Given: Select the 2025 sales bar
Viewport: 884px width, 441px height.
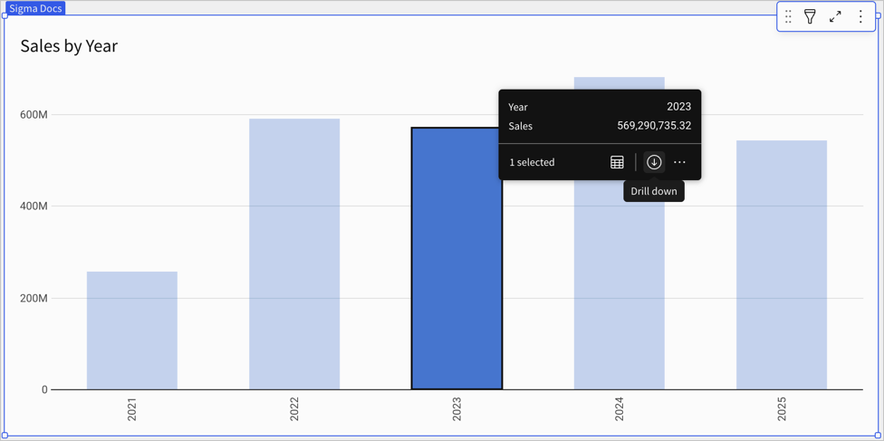Looking at the screenshot, I should coord(782,265).
